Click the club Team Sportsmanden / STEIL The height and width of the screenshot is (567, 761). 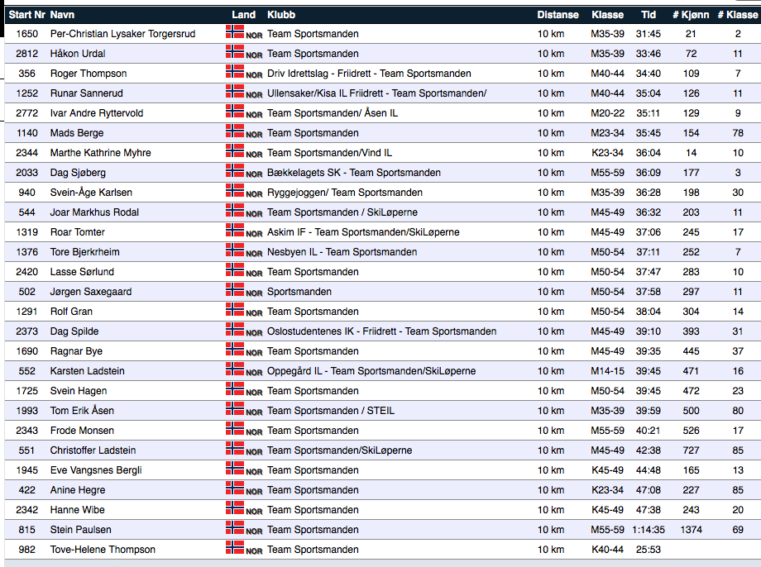coord(331,411)
